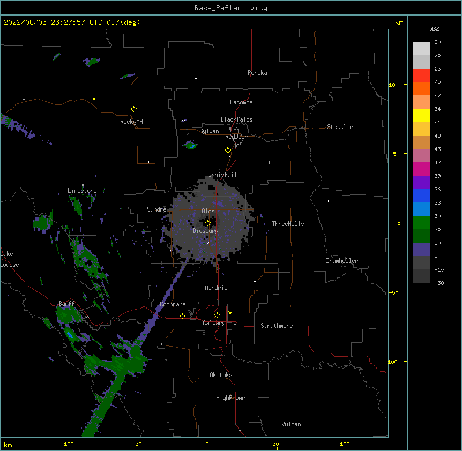Click the Base_Reflectivity title text
The image size is (462, 451).
(x=231, y=8)
